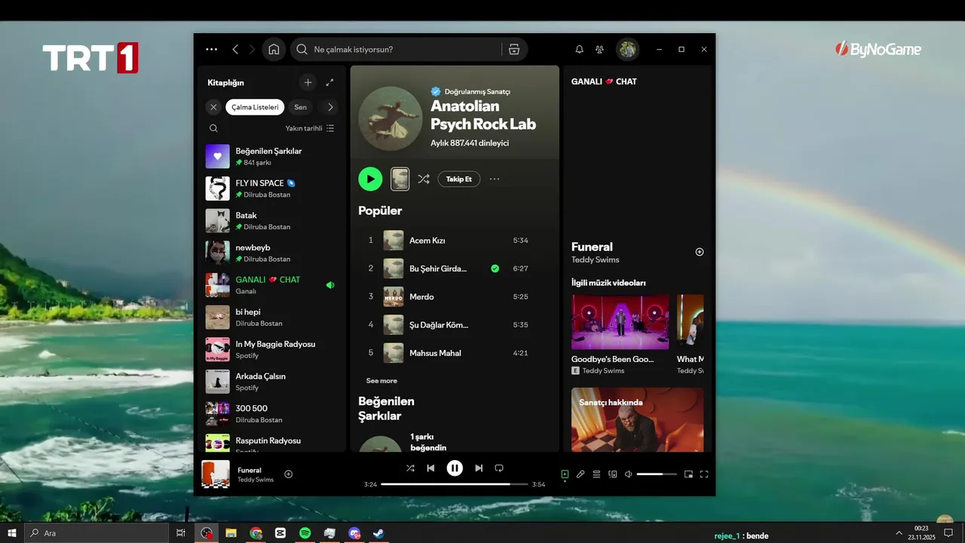
Task: Toggle shuffle on the artist page
Action: [x=424, y=179]
